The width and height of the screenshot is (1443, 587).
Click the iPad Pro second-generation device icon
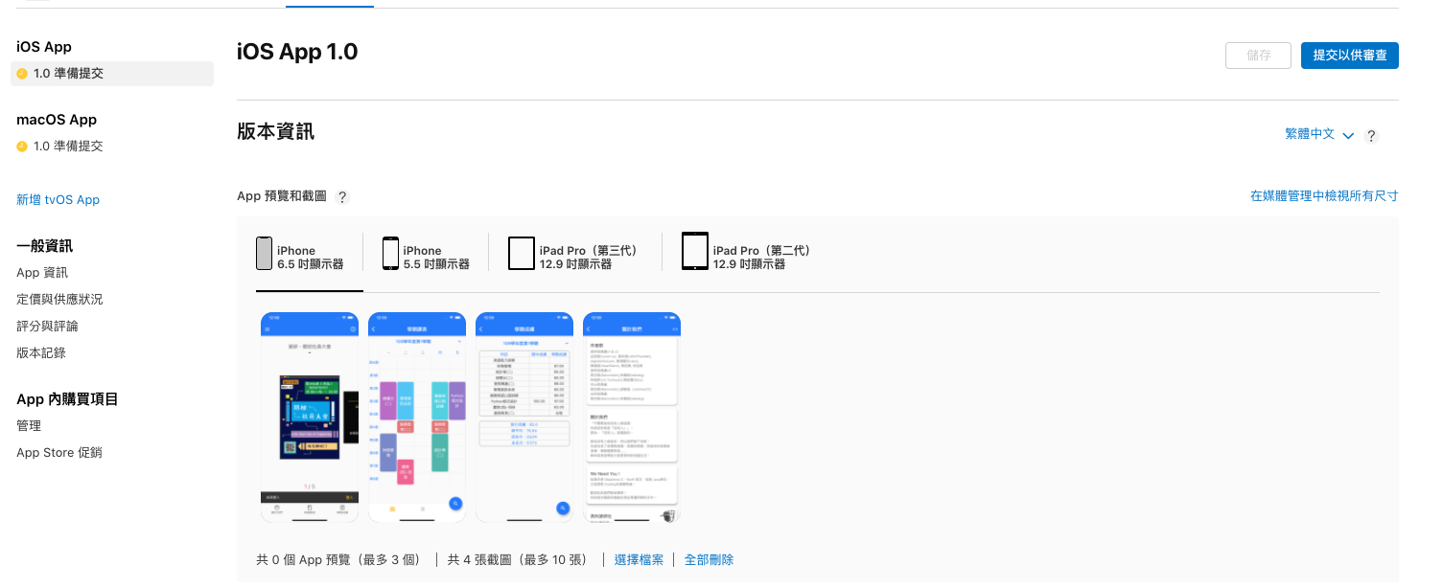pyautogui.click(x=695, y=252)
